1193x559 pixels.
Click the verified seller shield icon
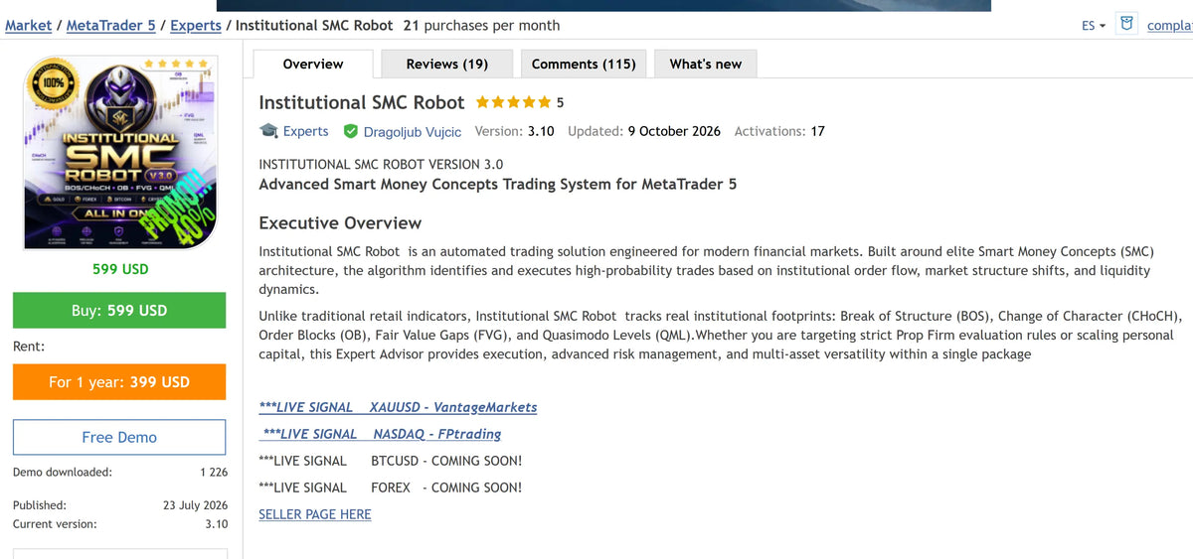(x=351, y=131)
